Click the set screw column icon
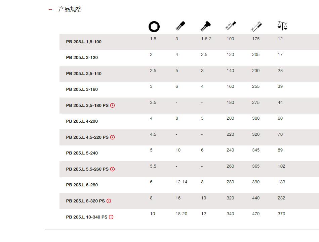The image size is (319, 242). tap(180, 26)
